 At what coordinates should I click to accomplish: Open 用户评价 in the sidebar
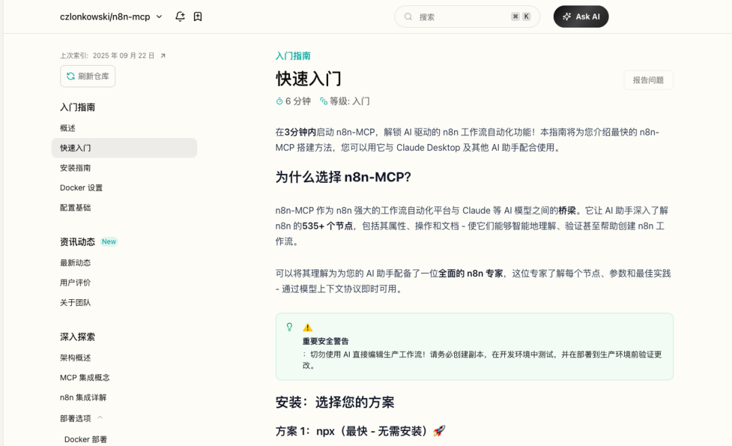click(75, 282)
